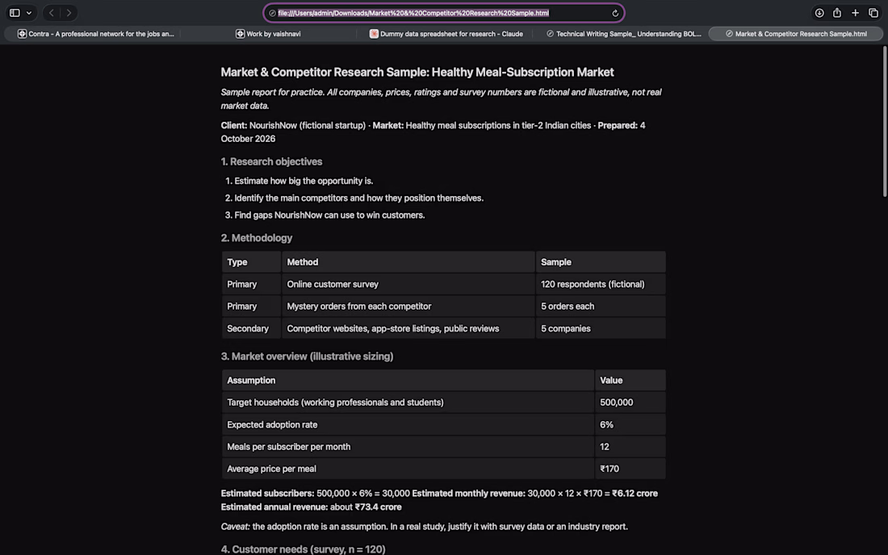Click the 'Method' column header
The height and width of the screenshot is (555, 888).
[408, 262]
